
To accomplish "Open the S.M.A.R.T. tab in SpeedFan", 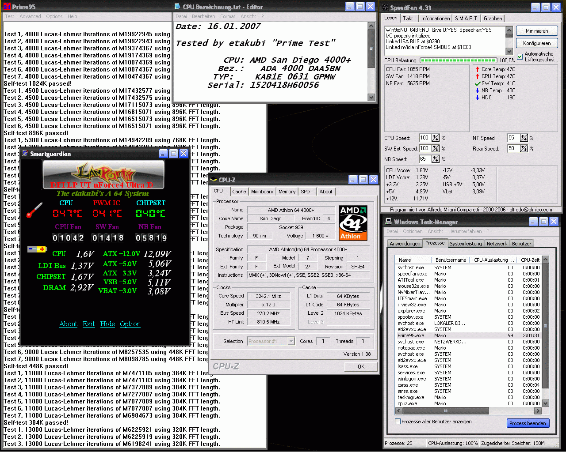I will tap(467, 19).
